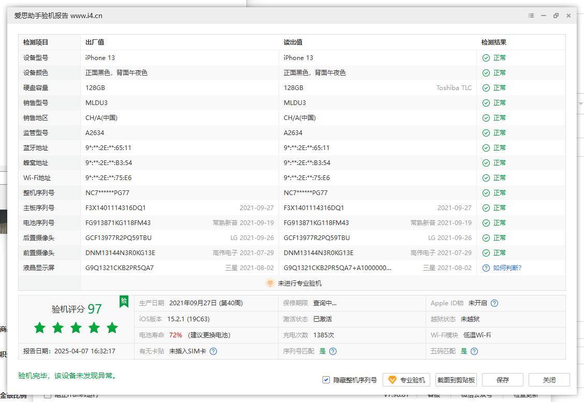The height and width of the screenshot is (402, 584).
Task: Click factory value NC7******PG77
Action: pyautogui.click(x=107, y=193)
